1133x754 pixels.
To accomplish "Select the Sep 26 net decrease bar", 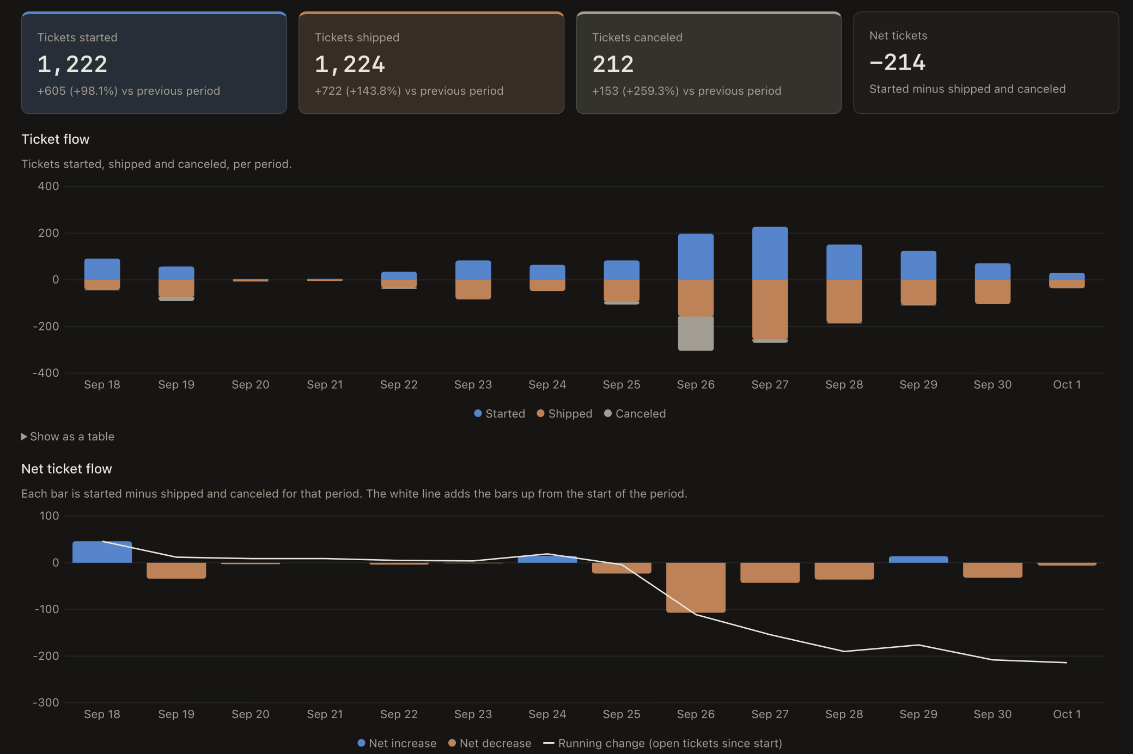I will coord(696,588).
